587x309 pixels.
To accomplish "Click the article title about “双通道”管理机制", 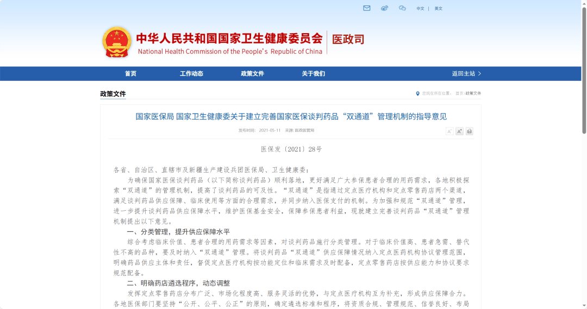I will coord(291,117).
